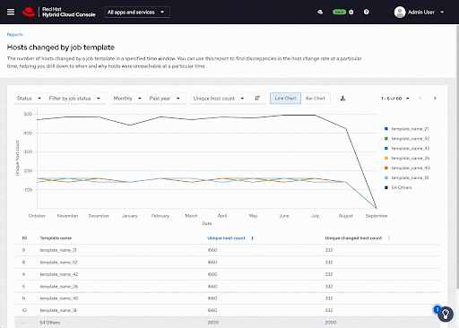Open the Monthly granularity dropdown

(127, 99)
